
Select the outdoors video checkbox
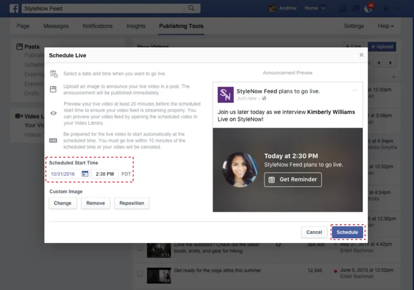(x=140, y=247)
